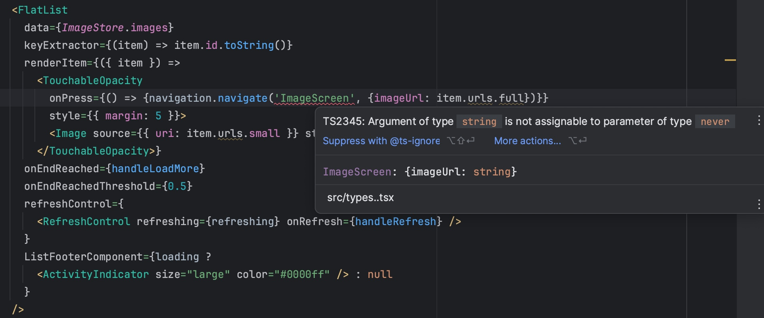Click the FlatList self-closing tag end
764x318 pixels.
18,310
